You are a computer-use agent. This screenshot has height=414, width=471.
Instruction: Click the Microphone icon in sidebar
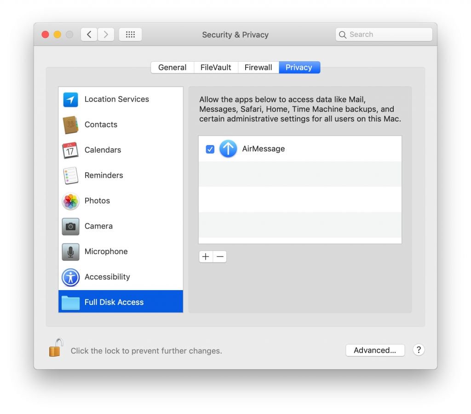(x=70, y=251)
